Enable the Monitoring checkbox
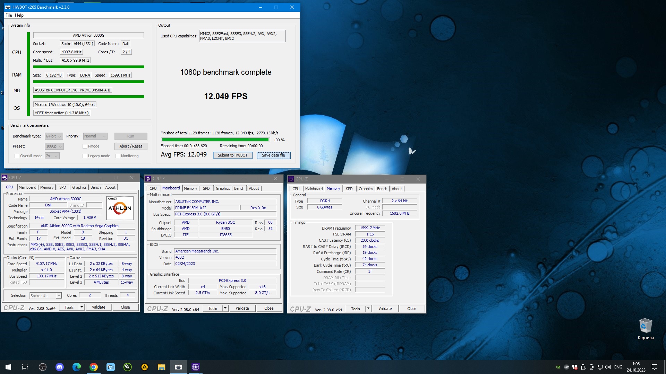Image resolution: width=666 pixels, height=374 pixels. (x=118, y=156)
